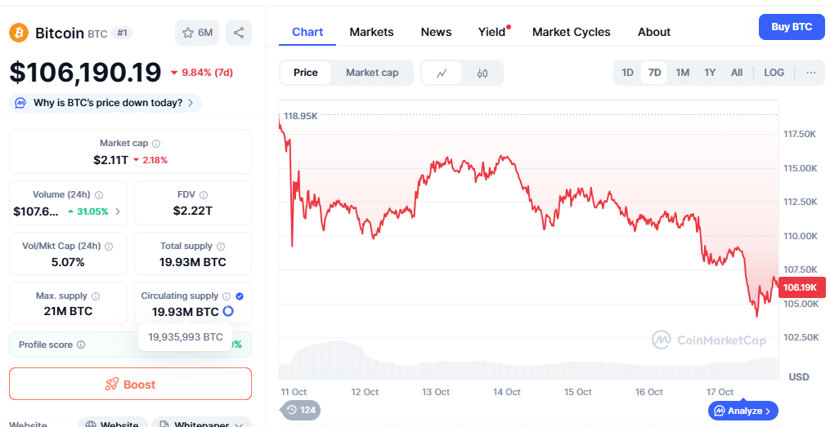Viewport: 830px width, 427px height.
Task: Select the 1M time range
Action: [x=682, y=73]
